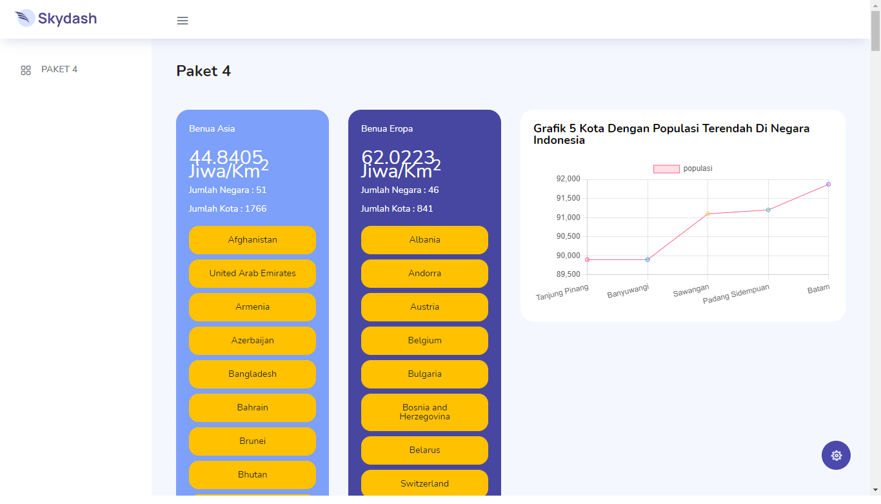
Task: Toggle the populasi legend swatch
Action: pos(666,169)
